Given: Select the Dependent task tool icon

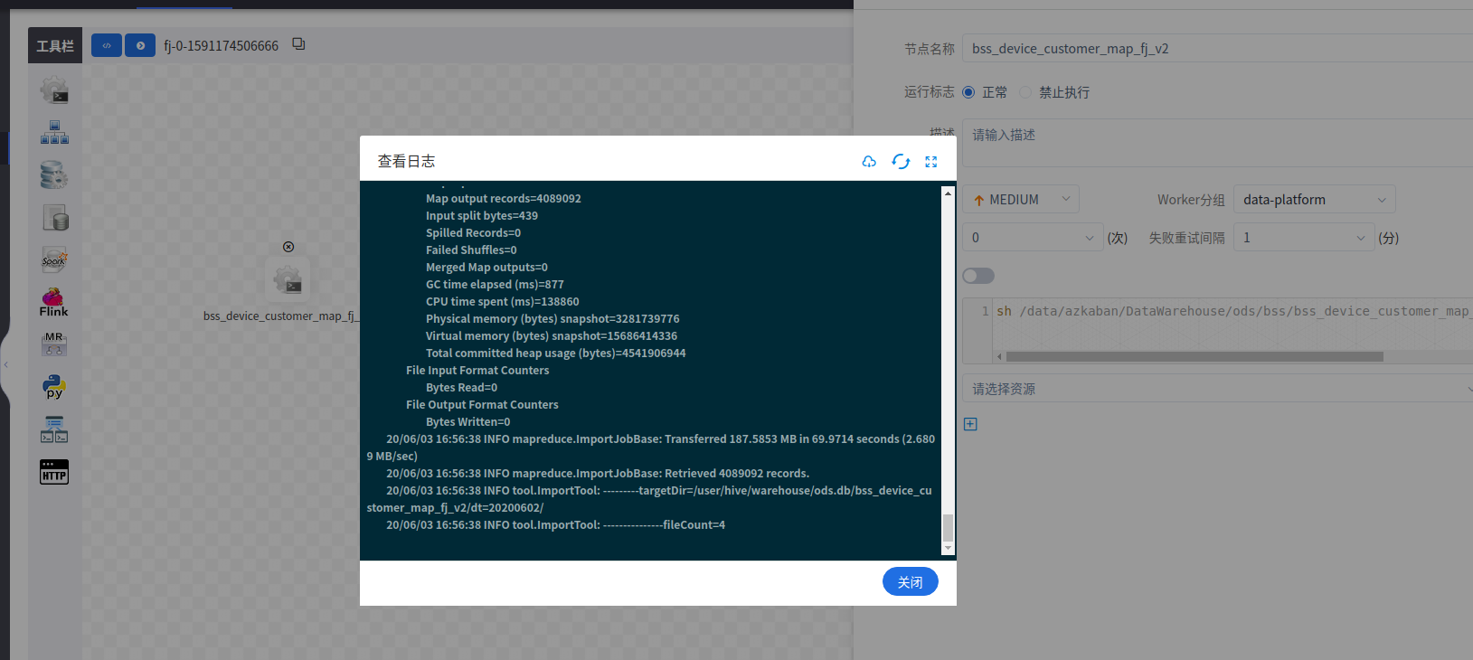Looking at the screenshot, I should (54, 429).
